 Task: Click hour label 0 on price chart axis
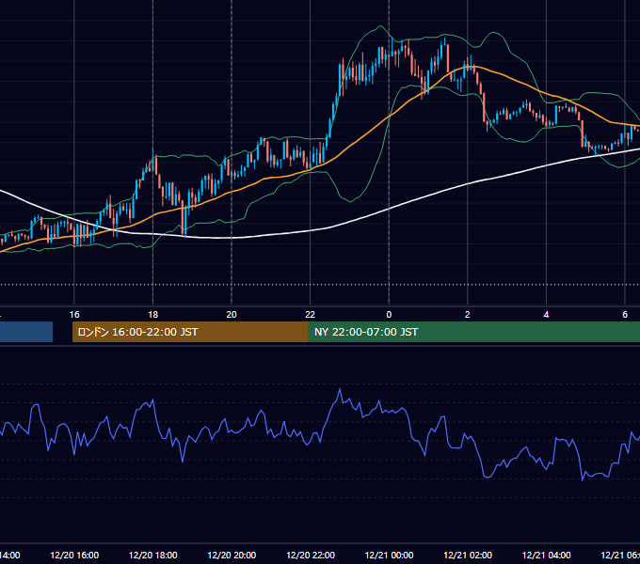[x=389, y=315]
